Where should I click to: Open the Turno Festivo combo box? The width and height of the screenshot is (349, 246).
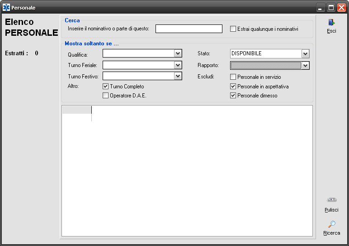178,76
